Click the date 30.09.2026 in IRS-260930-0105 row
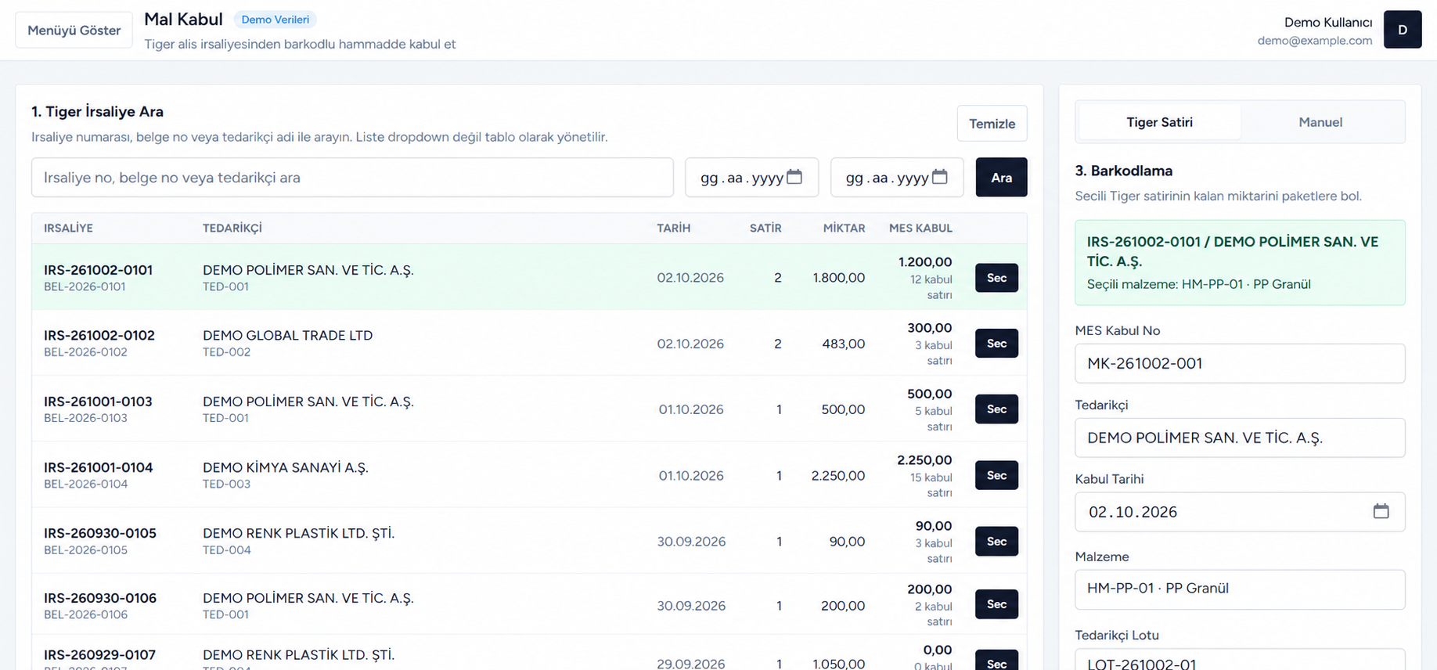This screenshot has width=1437, height=670. click(691, 542)
